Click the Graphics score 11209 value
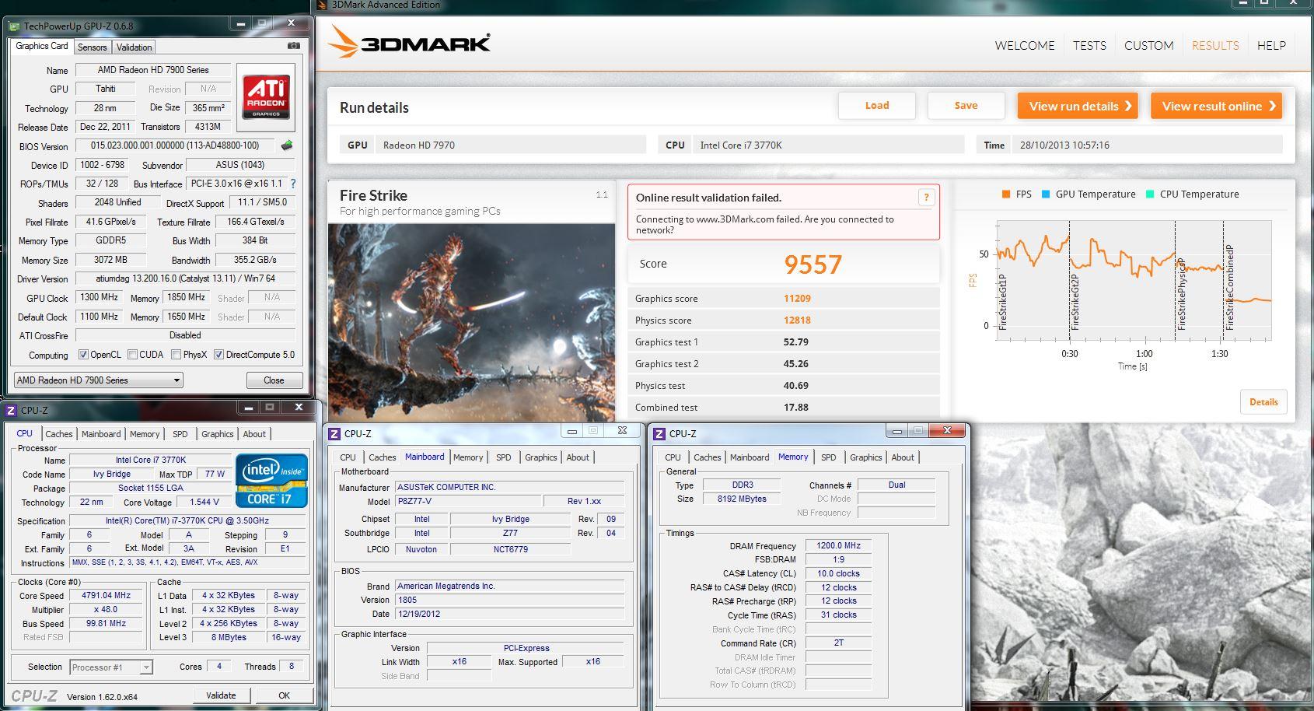Viewport: 1314px width, 711px height. coord(797,299)
